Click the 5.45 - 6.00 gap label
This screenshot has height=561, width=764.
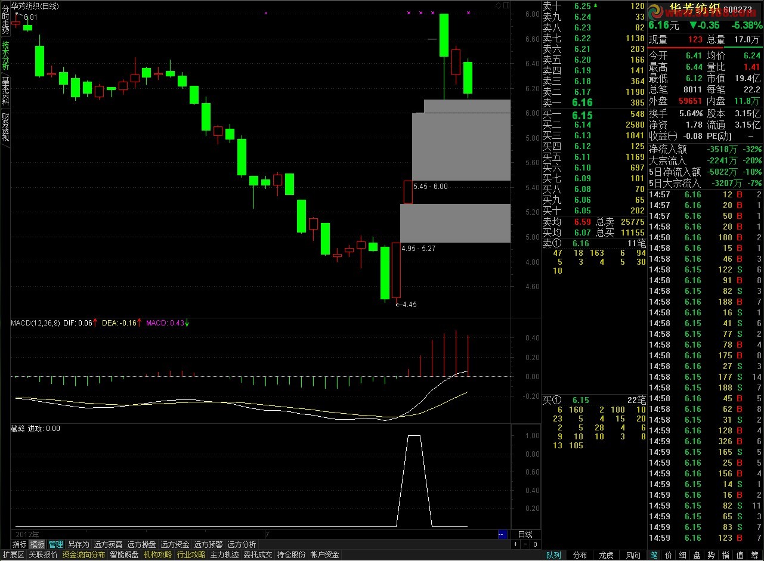coord(431,187)
